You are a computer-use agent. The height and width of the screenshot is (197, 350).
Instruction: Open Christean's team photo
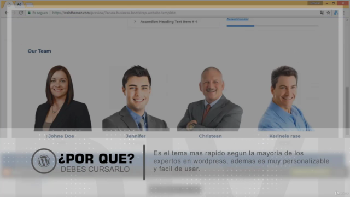210,99
